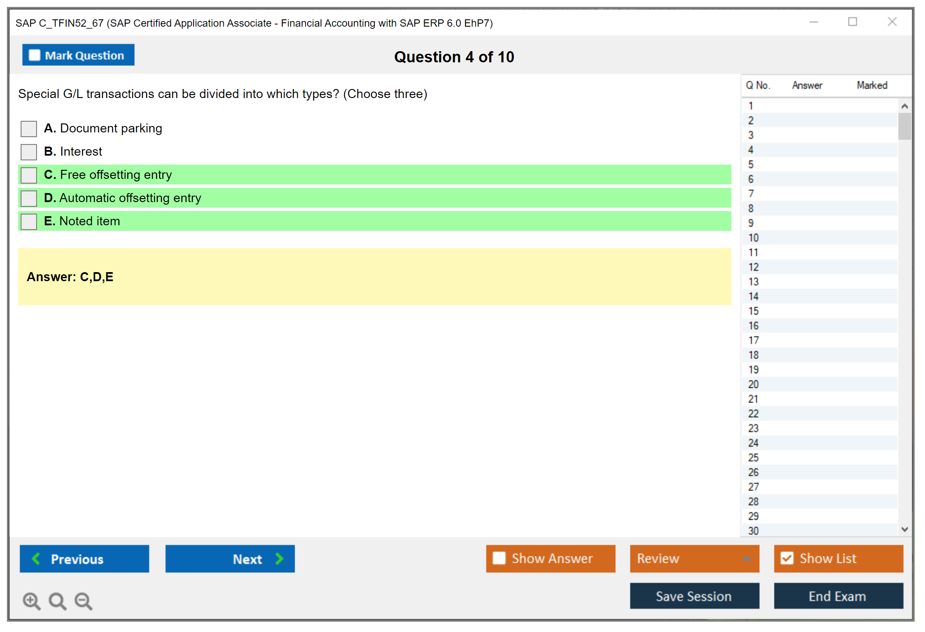Click the question list scrollbar thumb
Viewport: 925px width, 632px height.
coord(904,126)
